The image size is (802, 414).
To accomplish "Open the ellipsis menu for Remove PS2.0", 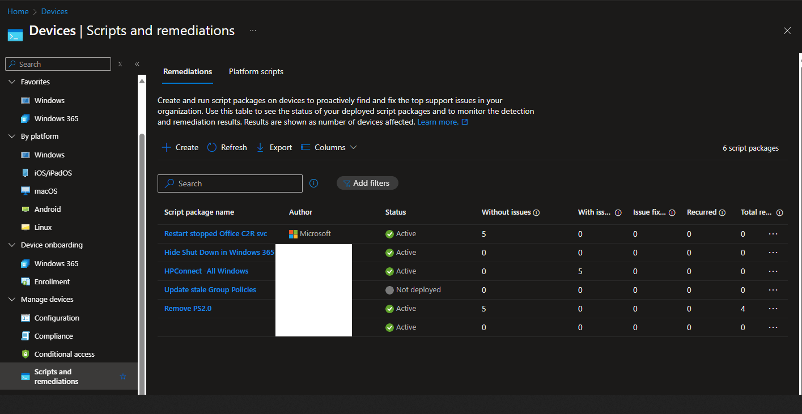I will (773, 309).
